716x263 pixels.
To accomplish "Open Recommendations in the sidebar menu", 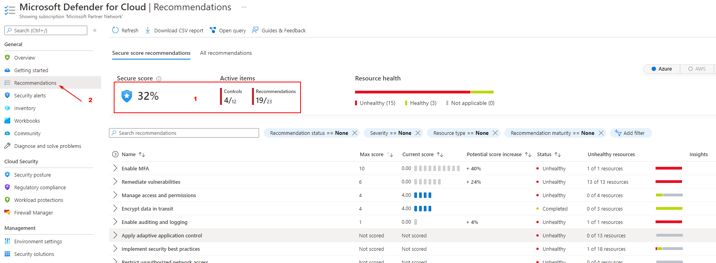I will coord(51,83).
